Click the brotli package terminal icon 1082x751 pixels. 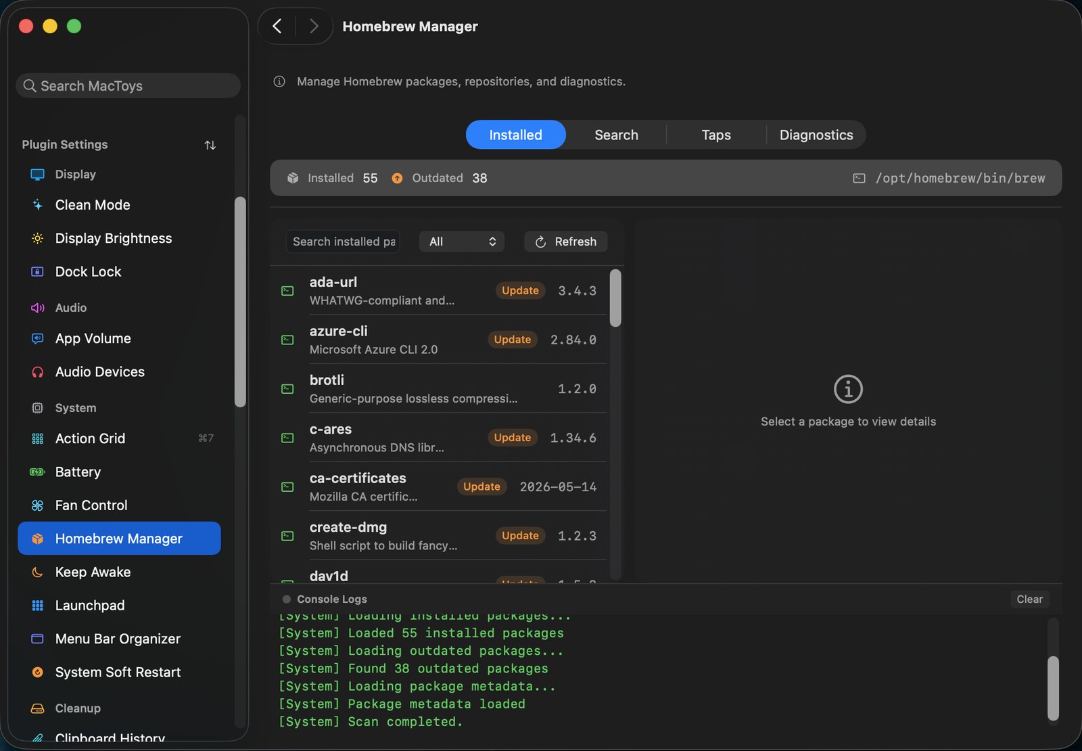click(287, 389)
